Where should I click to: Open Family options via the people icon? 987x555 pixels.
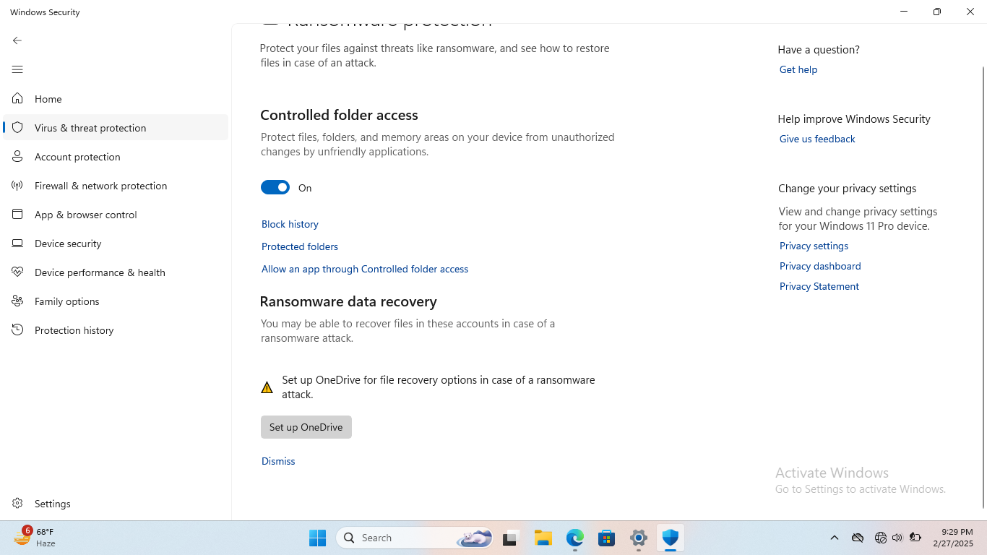pos(16,301)
